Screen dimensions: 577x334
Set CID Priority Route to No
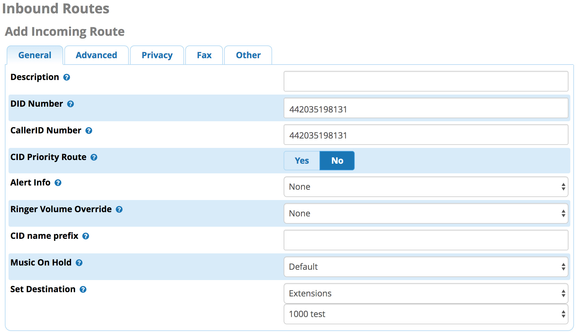pyautogui.click(x=337, y=161)
